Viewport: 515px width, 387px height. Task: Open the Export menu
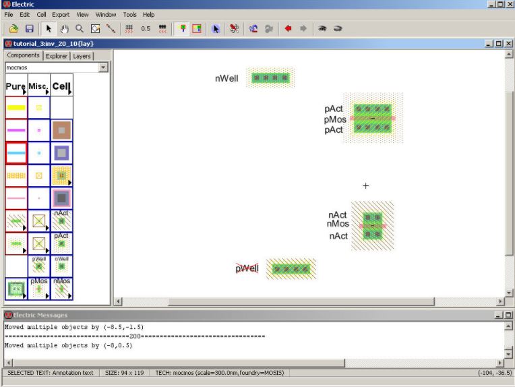[x=61, y=14]
